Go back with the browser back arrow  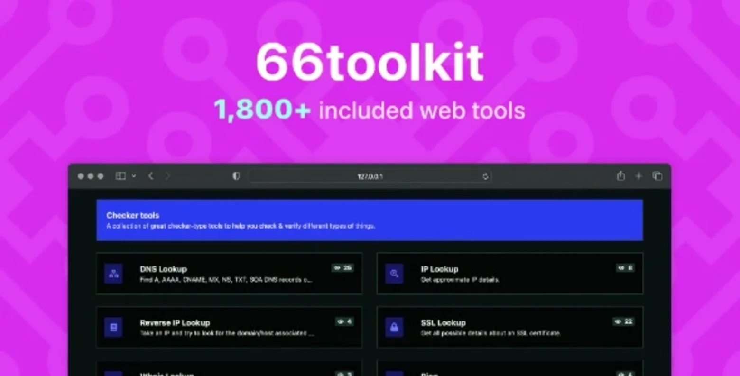(151, 176)
